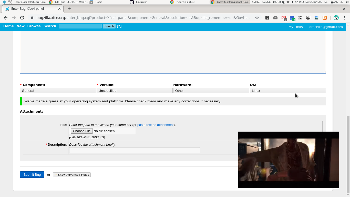
Task: Open the Component dropdown set to General
Action: click(x=58, y=91)
